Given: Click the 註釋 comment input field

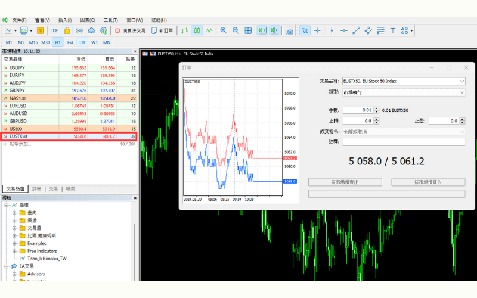Looking at the screenshot, I should (403, 142).
